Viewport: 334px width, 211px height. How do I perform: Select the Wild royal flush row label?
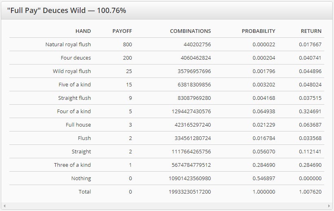[x=72, y=71]
